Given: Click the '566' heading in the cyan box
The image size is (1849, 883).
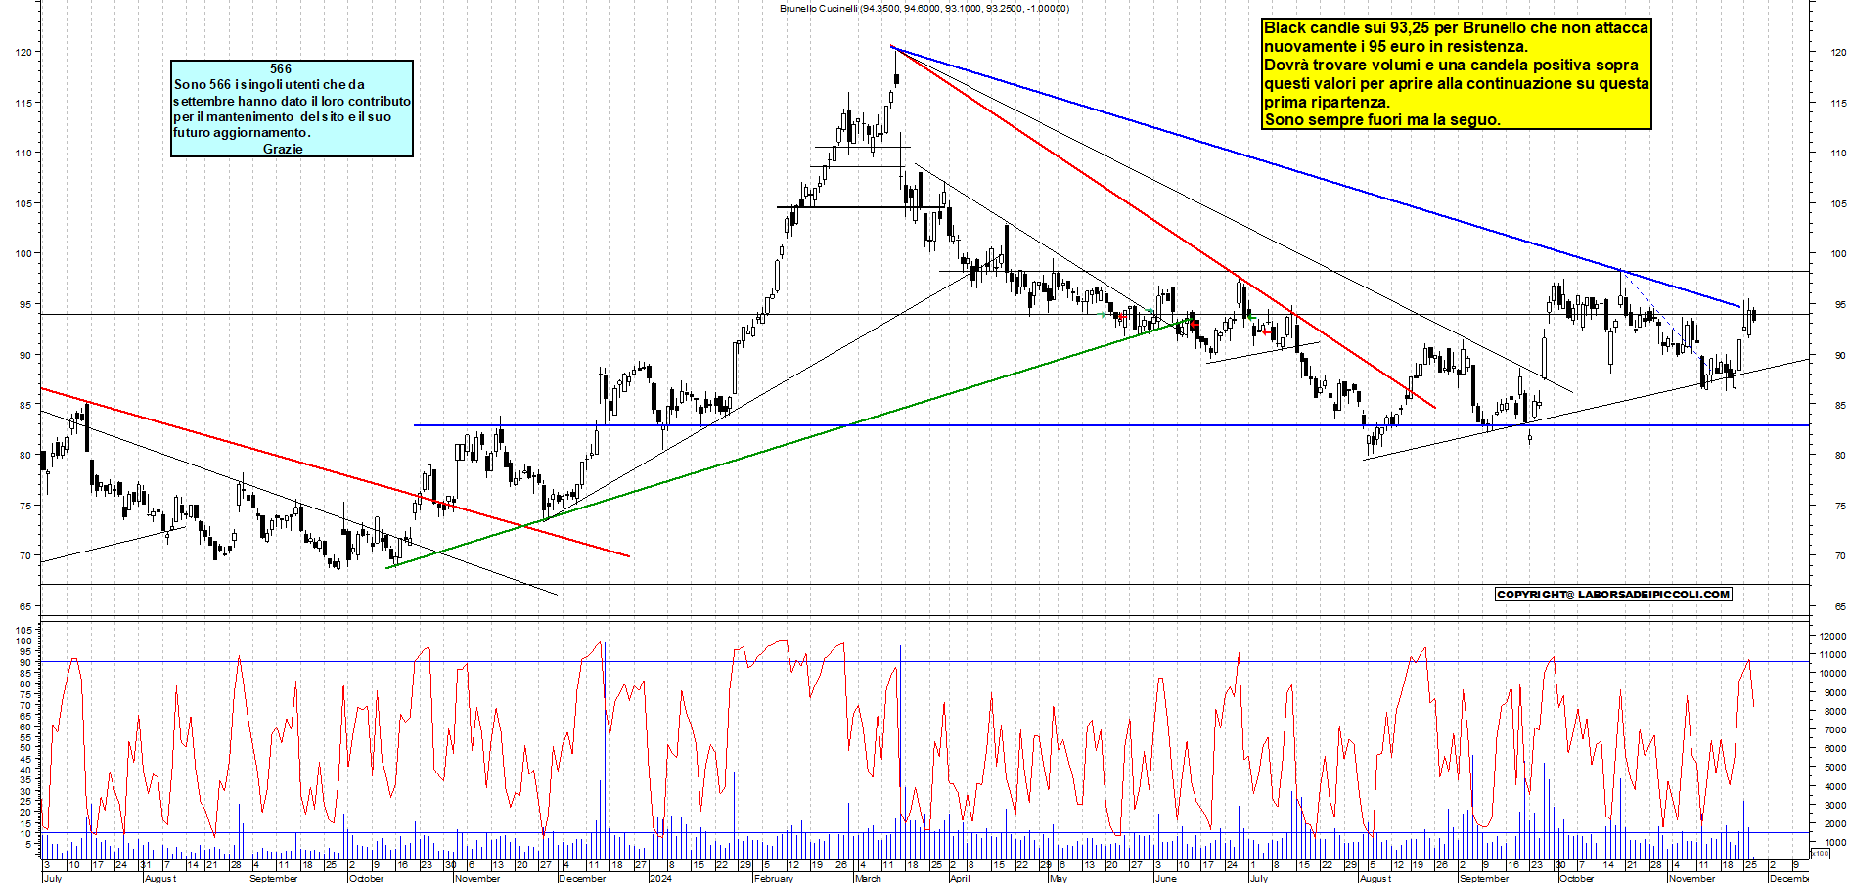Looking at the screenshot, I should coord(281,69).
